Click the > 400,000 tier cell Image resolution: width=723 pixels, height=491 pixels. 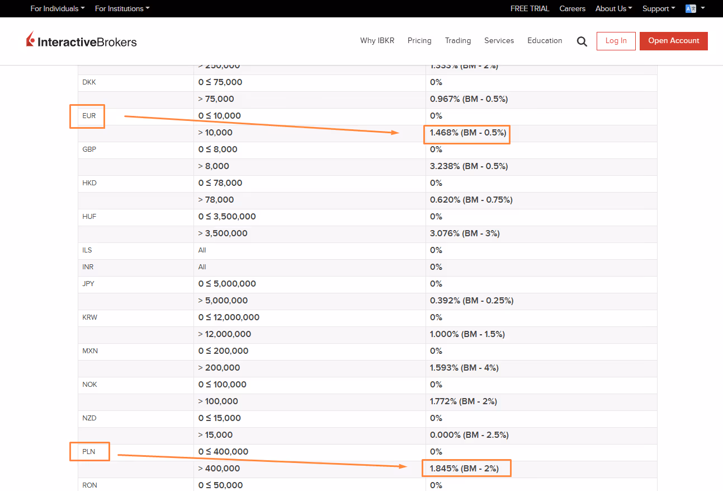coord(310,469)
